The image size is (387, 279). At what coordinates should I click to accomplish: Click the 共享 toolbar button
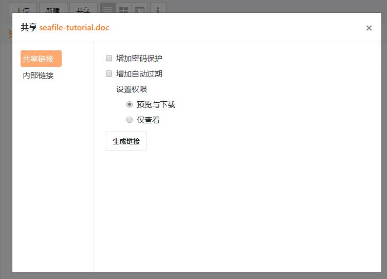(83, 9)
